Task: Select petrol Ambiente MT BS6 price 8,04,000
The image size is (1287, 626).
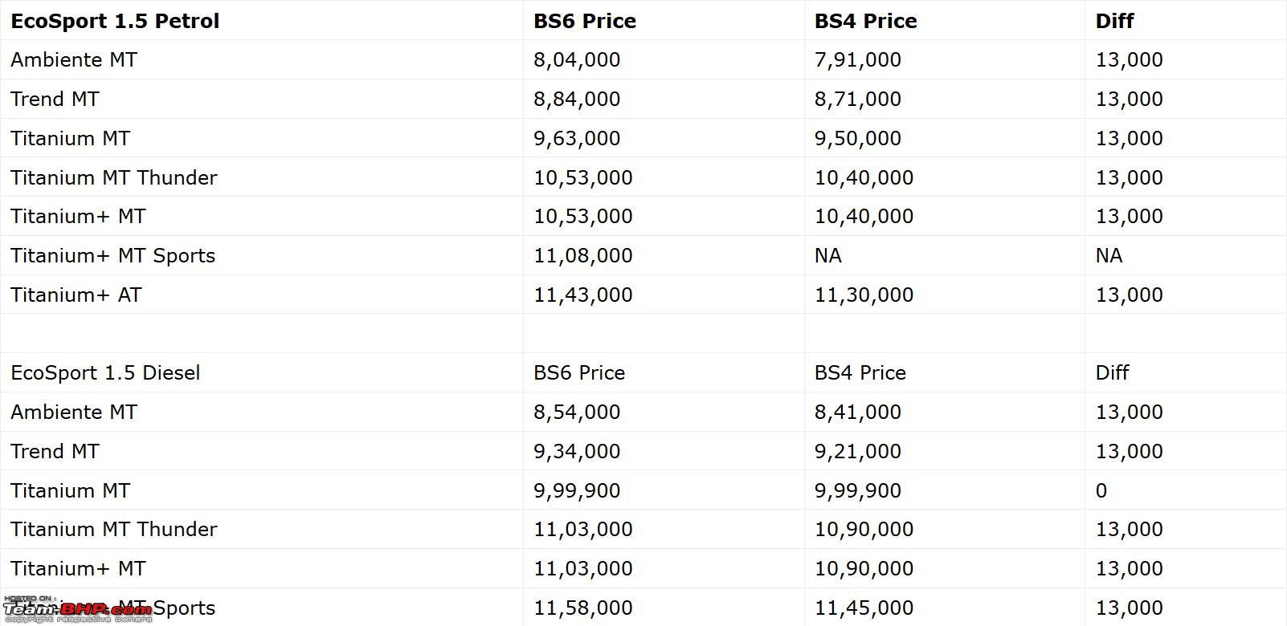Action: pyautogui.click(x=577, y=60)
